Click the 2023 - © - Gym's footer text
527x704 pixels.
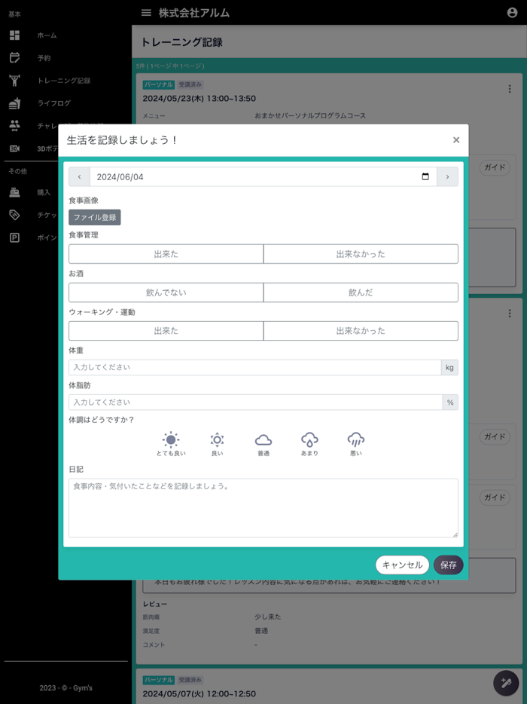point(66,688)
